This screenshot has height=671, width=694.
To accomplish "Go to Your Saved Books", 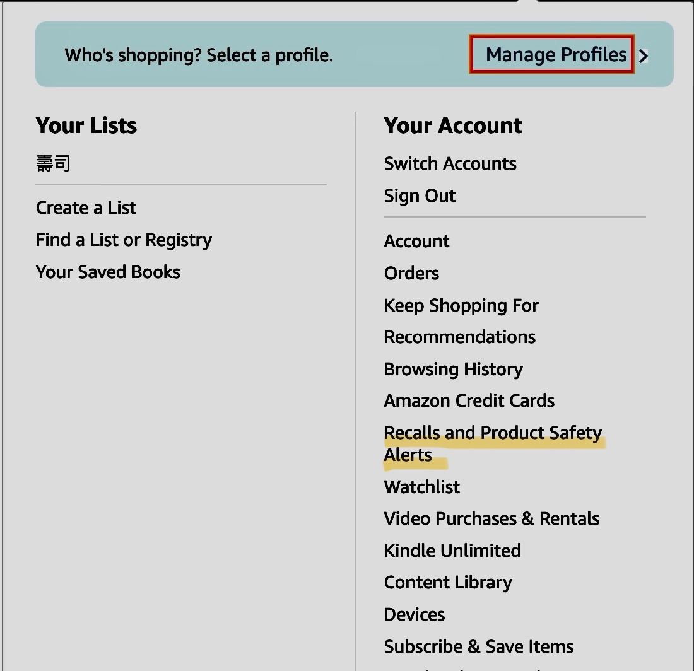I will pos(108,272).
